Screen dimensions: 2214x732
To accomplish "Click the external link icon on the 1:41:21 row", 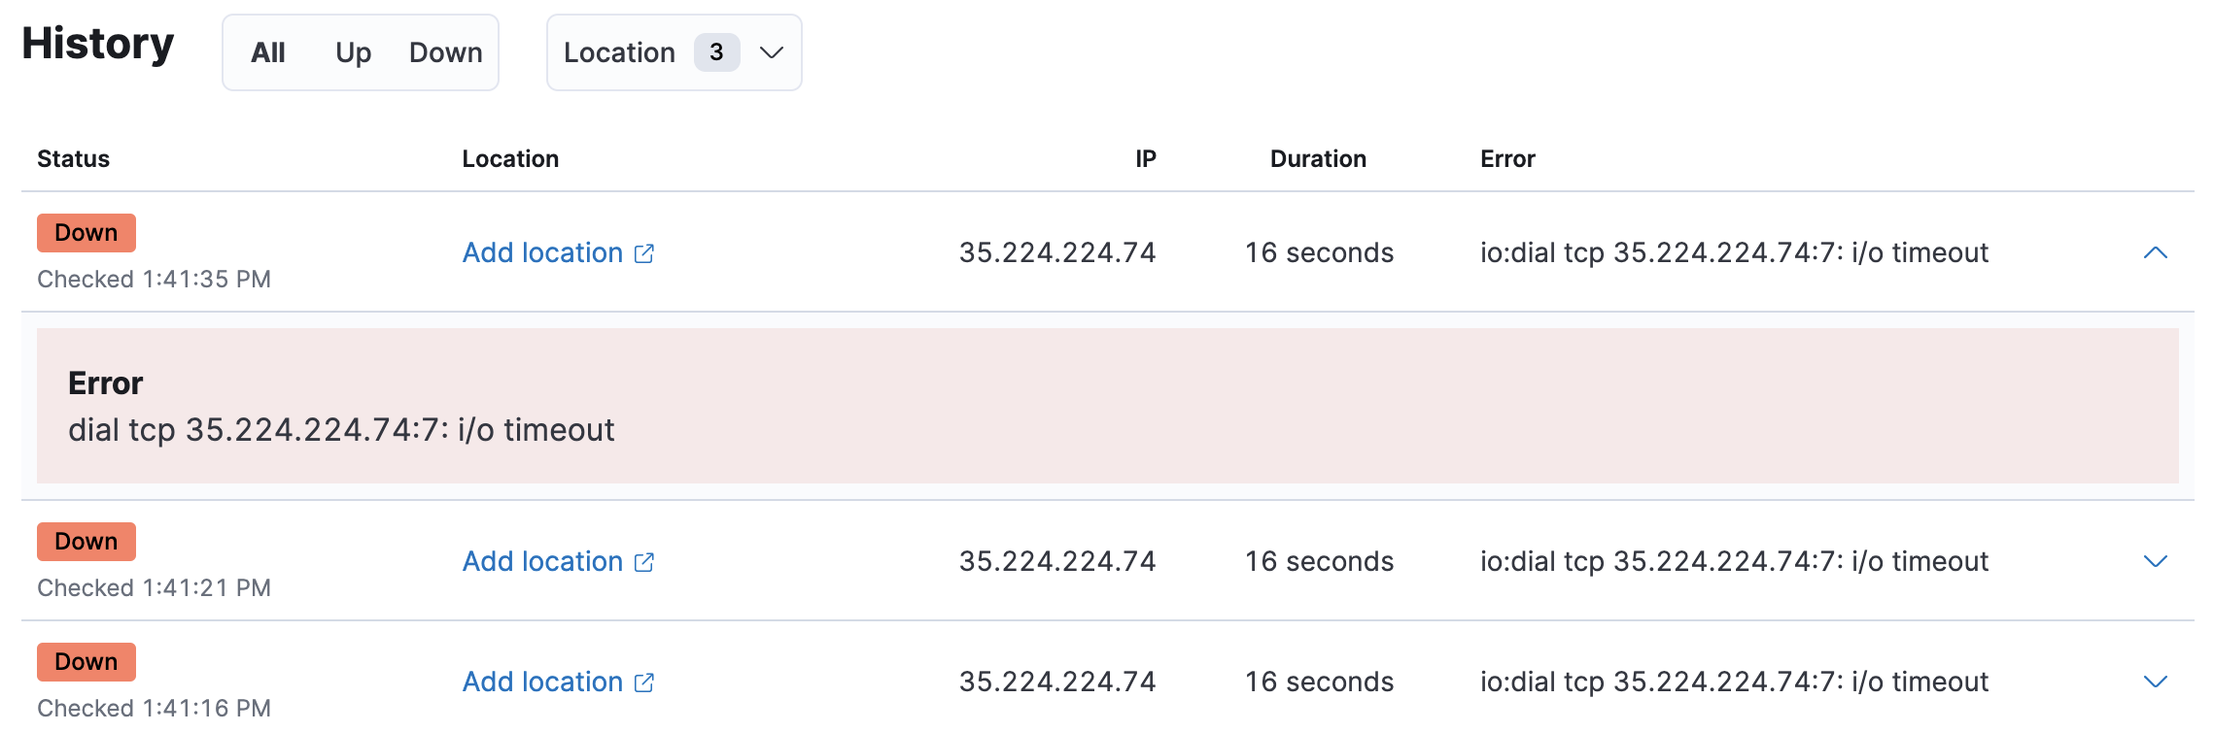I will 643,561.
